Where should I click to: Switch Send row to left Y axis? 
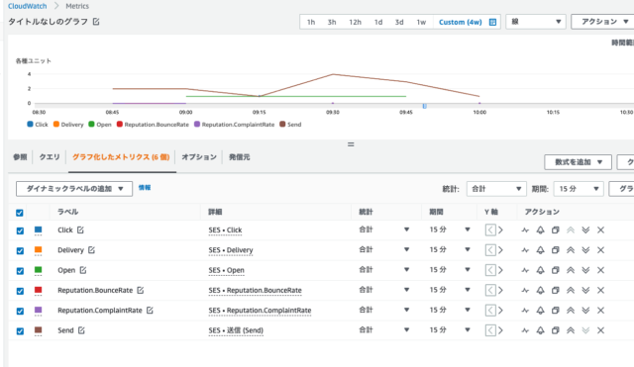coord(490,330)
